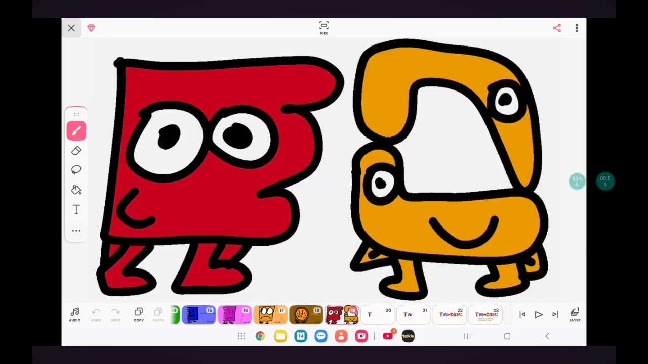Select frame 17 thumbnail
648x364 pixels.
(270, 314)
